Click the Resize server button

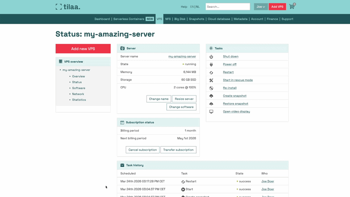184,99
